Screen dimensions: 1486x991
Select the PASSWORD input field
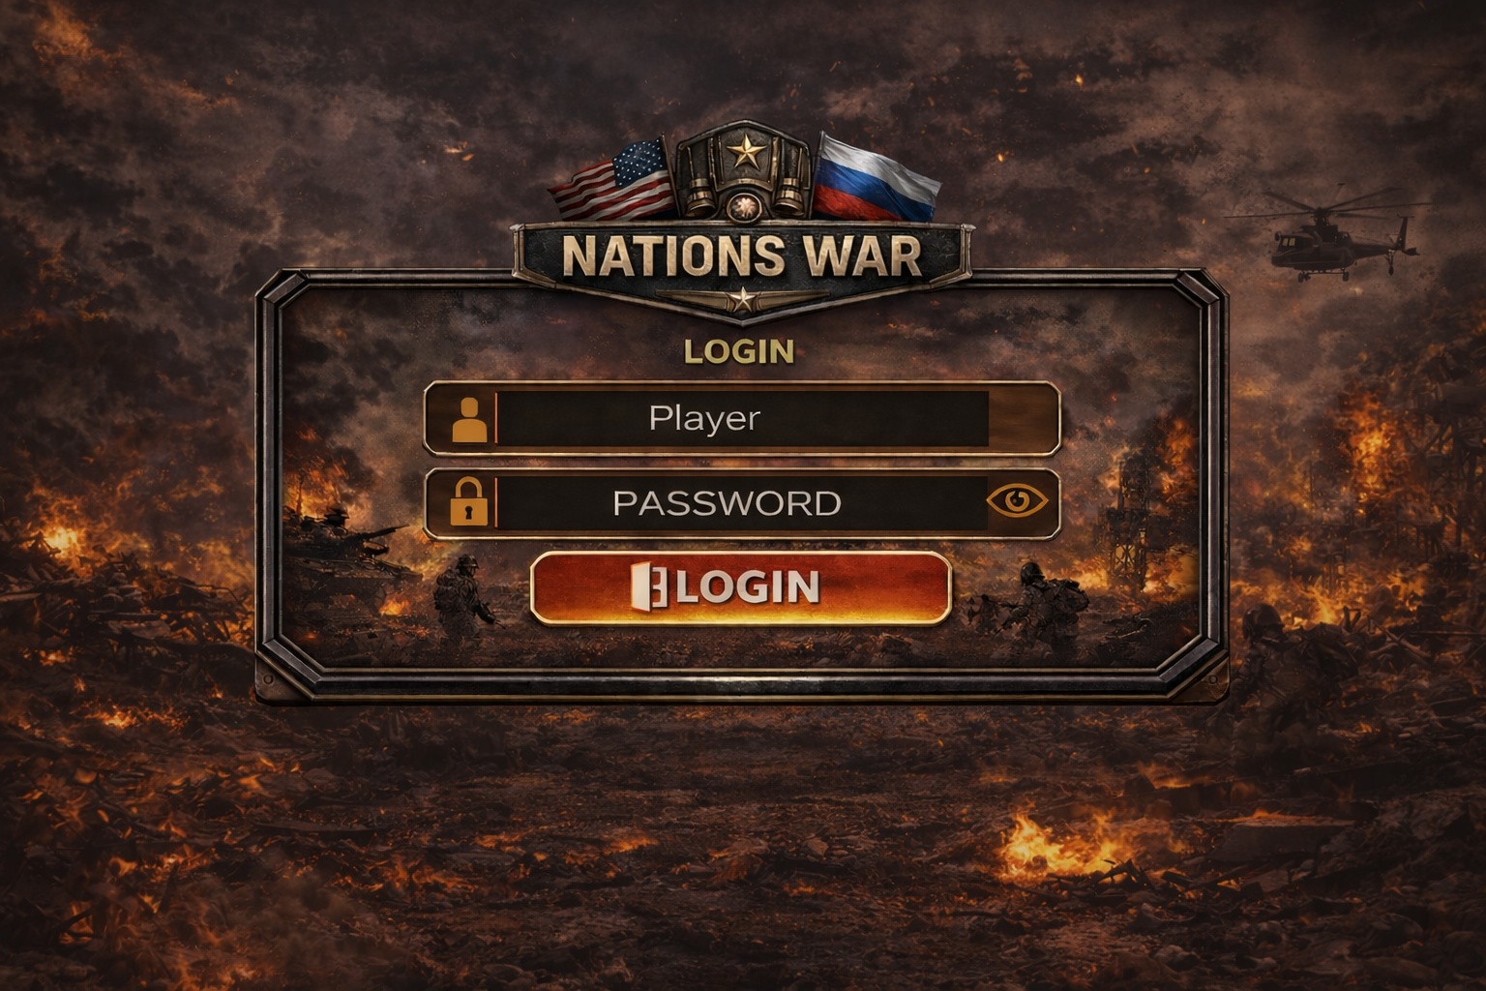[742, 503]
